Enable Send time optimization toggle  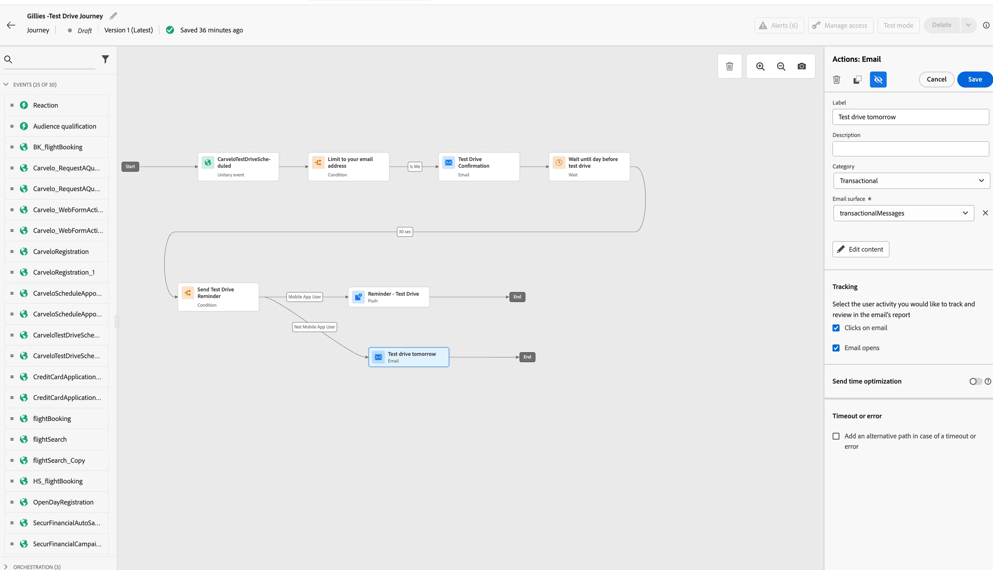(975, 381)
